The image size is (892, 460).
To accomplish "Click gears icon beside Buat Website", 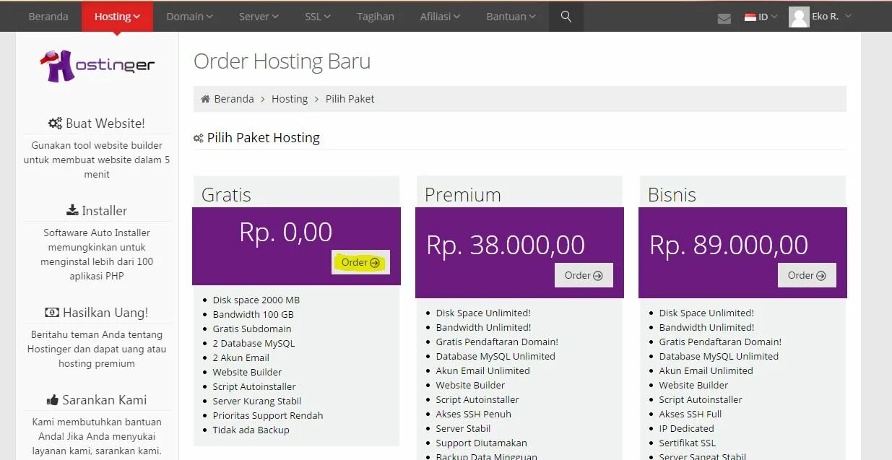I will coord(55,123).
